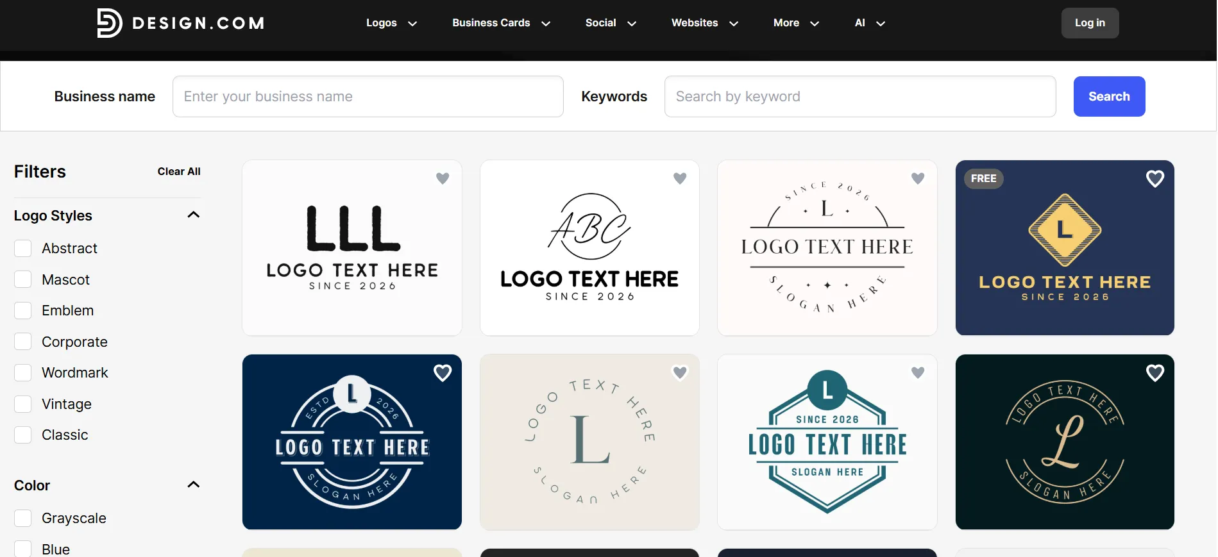The height and width of the screenshot is (557, 1218).
Task: Click the Search by keyword field
Action: 860,96
